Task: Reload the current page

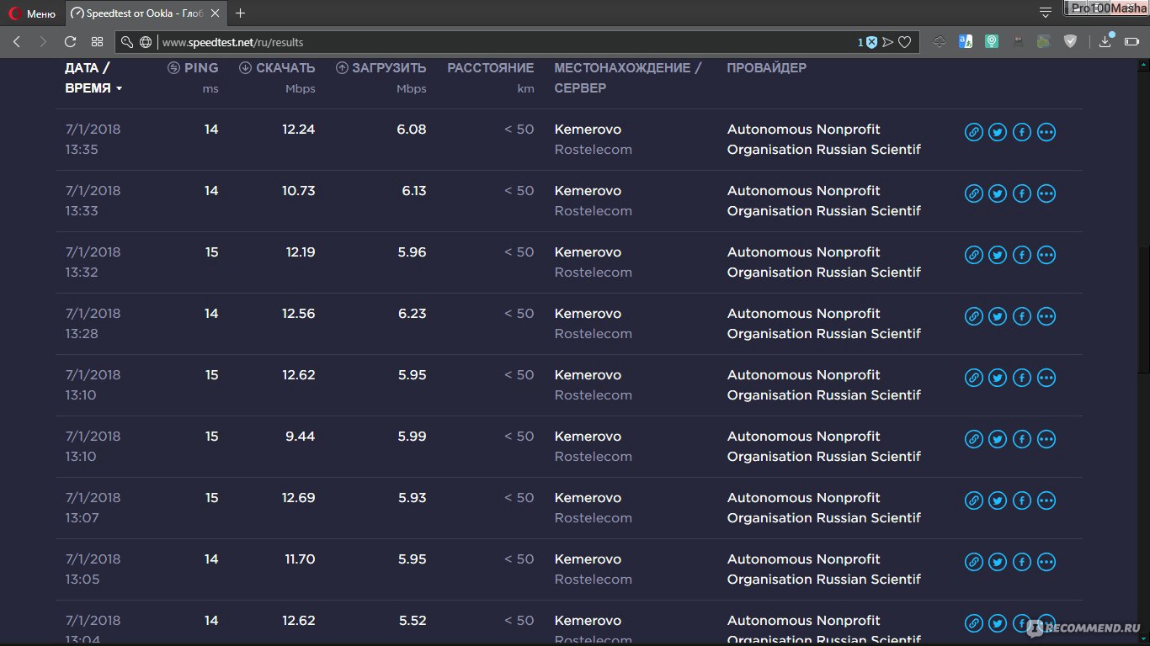Action: 70,42
